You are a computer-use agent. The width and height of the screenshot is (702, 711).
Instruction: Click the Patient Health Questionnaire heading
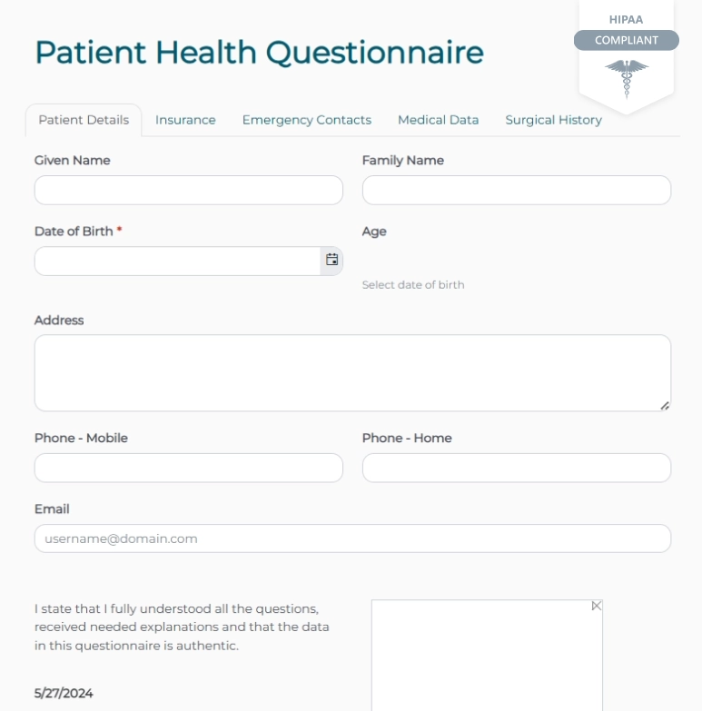coord(259,52)
